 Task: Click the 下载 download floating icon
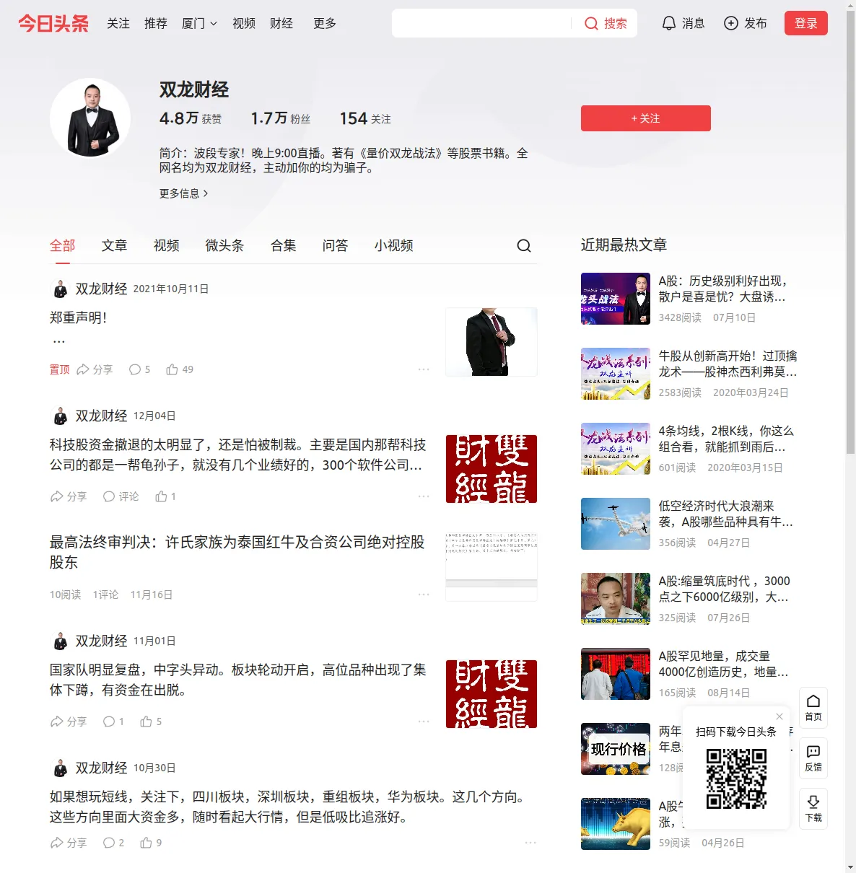pyautogui.click(x=813, y=809)
